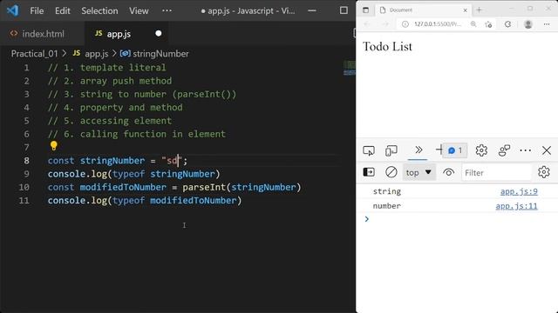Viewport: 558px width, 313px height.
Task: Add page to favorites star icon
Action: pyautogui.click(x=488, y=24)
